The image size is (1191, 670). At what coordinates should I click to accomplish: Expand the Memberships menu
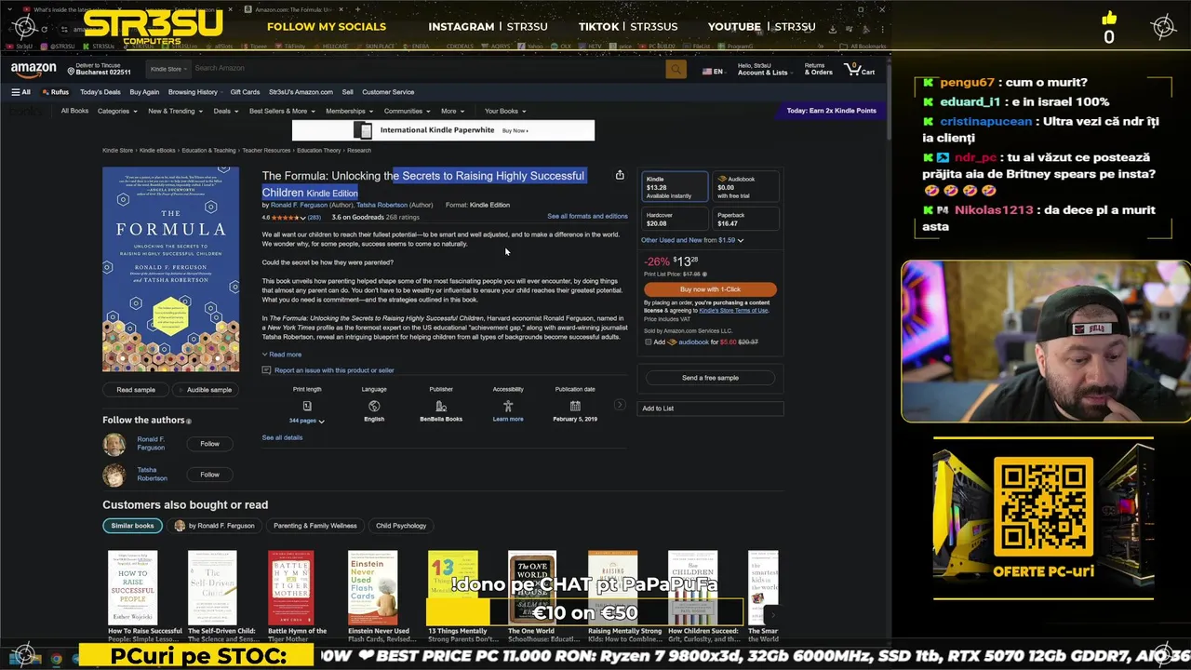click(x=349, y=111)
